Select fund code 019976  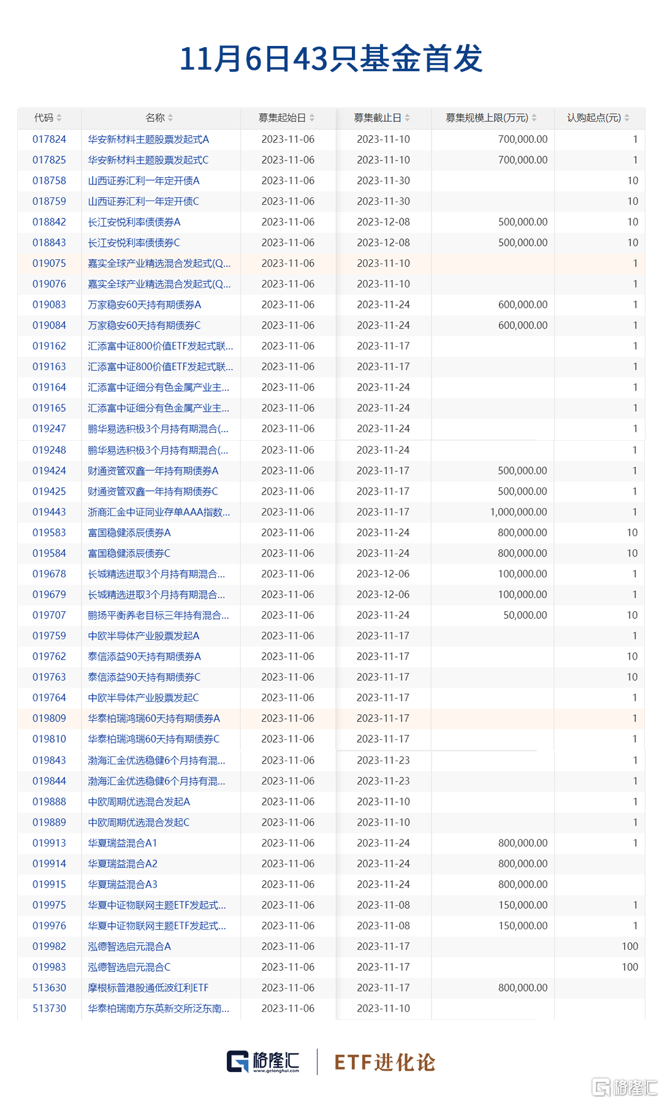point(49,926)
